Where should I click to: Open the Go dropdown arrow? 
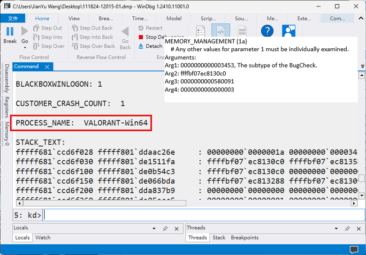25,47
